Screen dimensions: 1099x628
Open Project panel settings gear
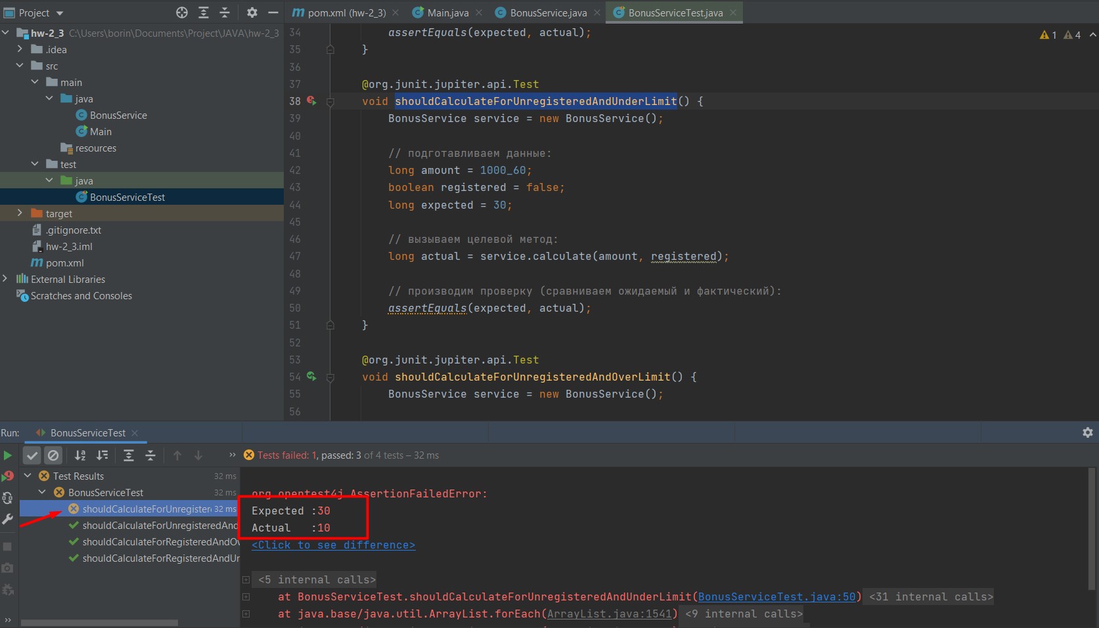pyautogui.click(x=252, y=12)
